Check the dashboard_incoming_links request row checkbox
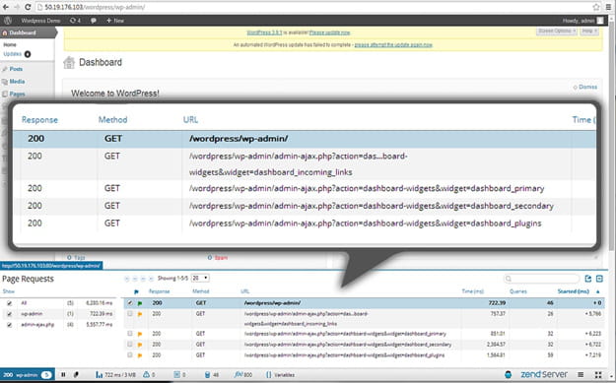 [x=130, y=313]
